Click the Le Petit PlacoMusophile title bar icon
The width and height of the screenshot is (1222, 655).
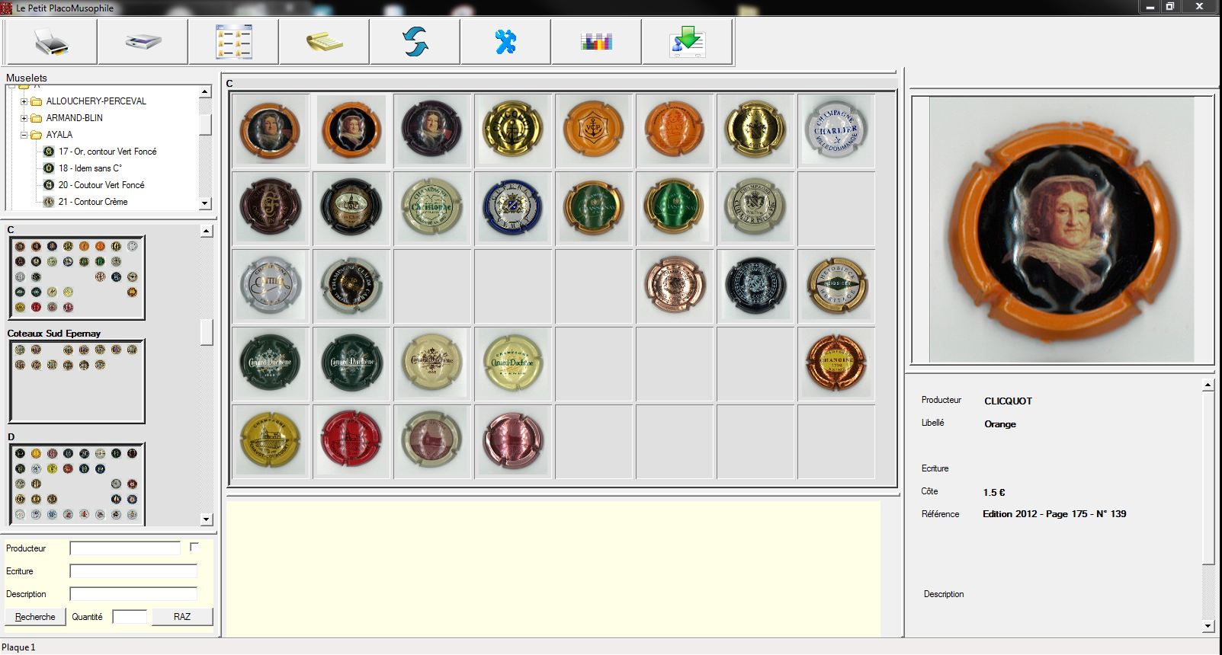(7, 8)
